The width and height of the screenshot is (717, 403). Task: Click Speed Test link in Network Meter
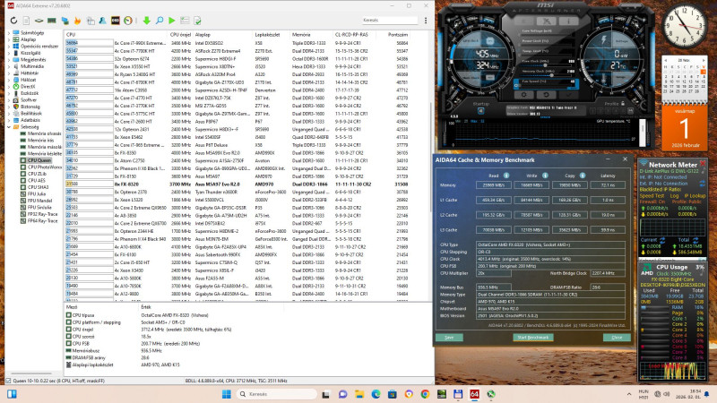(652, 195)
